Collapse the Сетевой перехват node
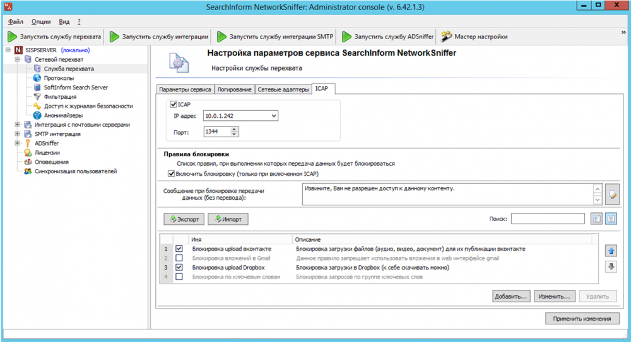 click(x=17, y=59)
